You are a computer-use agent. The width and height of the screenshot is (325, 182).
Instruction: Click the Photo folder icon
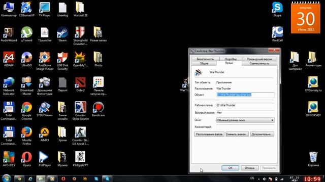pyautogui.click(x=98, y=59)
